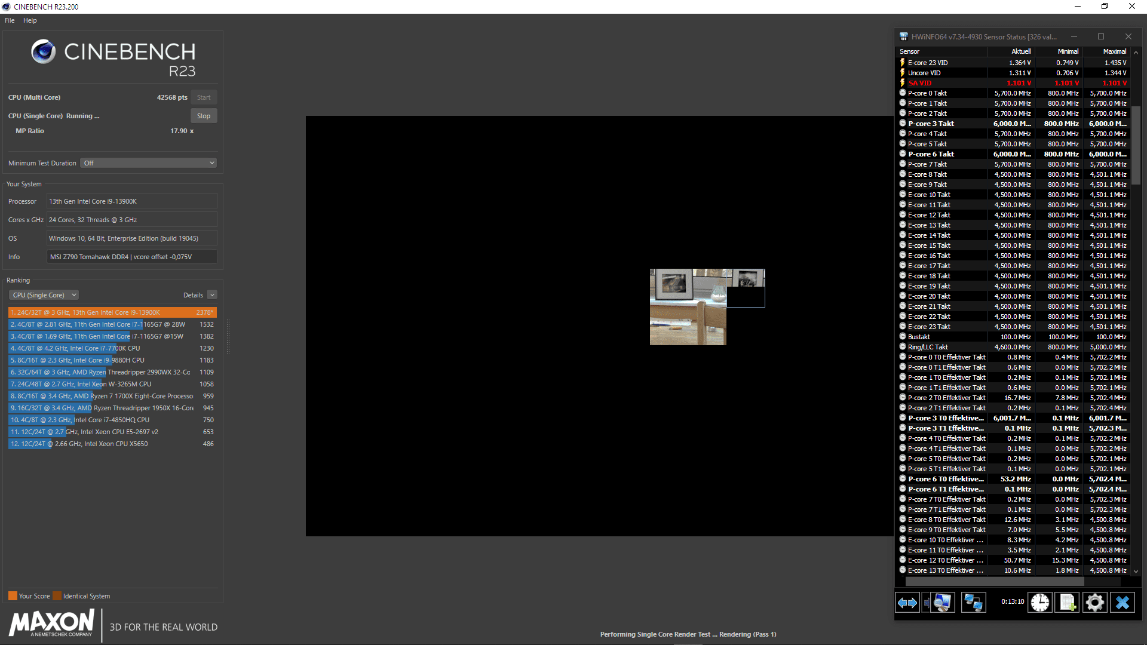Open HWiNFO sensor settings gear
The width and height of the screenshot is (1147, 645).
(x=1095, y=603)
